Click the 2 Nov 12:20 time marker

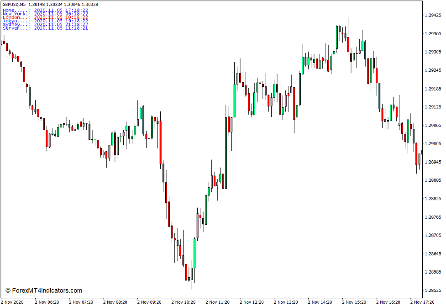point(252,302)
